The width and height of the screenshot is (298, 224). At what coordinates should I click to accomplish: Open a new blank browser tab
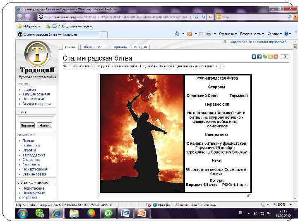pyautogui.click(x=103, y=35)
